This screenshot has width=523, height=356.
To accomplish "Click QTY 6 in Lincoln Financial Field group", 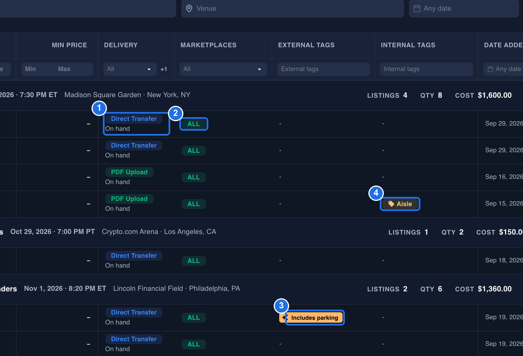I will [x=431, y=289].
